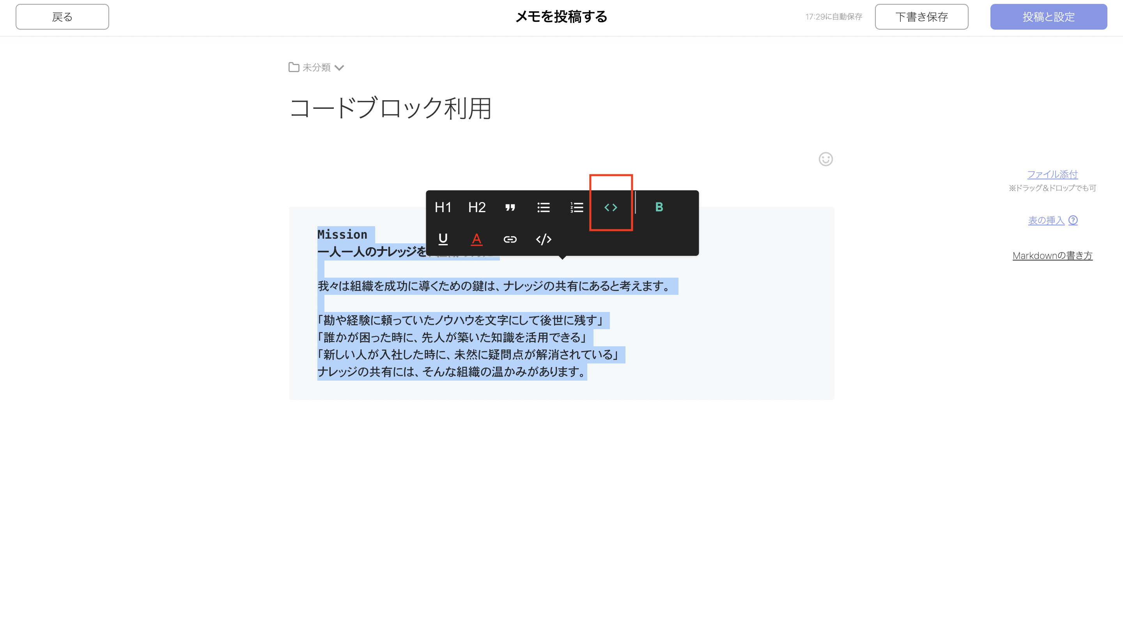The height and width of the screenshot is (638, 1123).
Task: Open 投稿と設定 publish settings
Action: (x=1049, y=17)
